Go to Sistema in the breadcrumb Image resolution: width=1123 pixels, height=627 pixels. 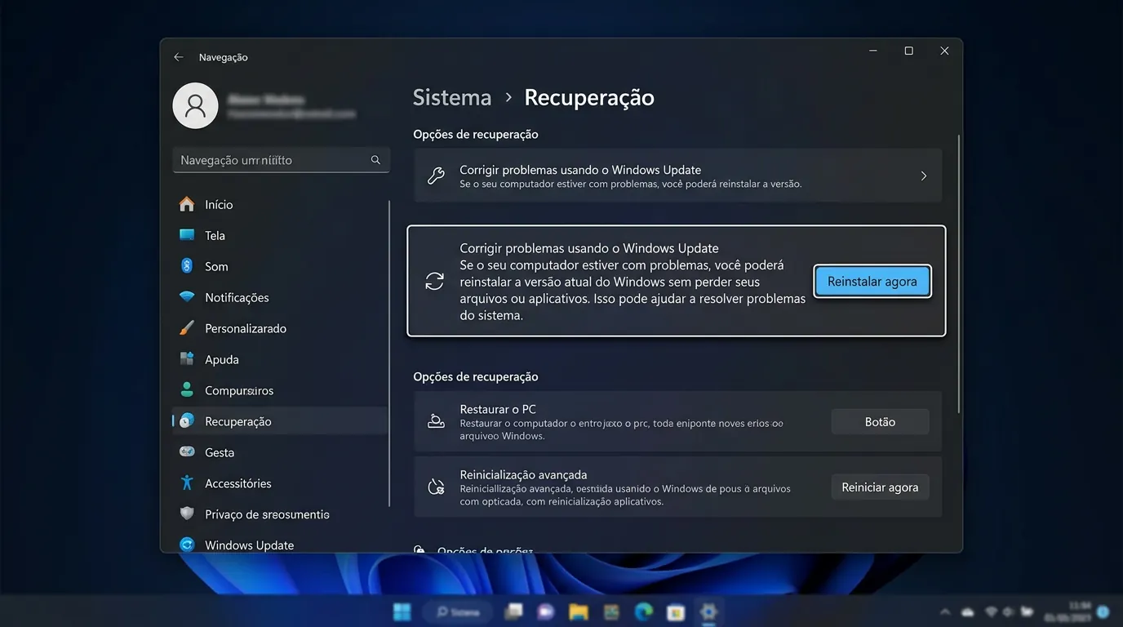[x=452, y=98]
